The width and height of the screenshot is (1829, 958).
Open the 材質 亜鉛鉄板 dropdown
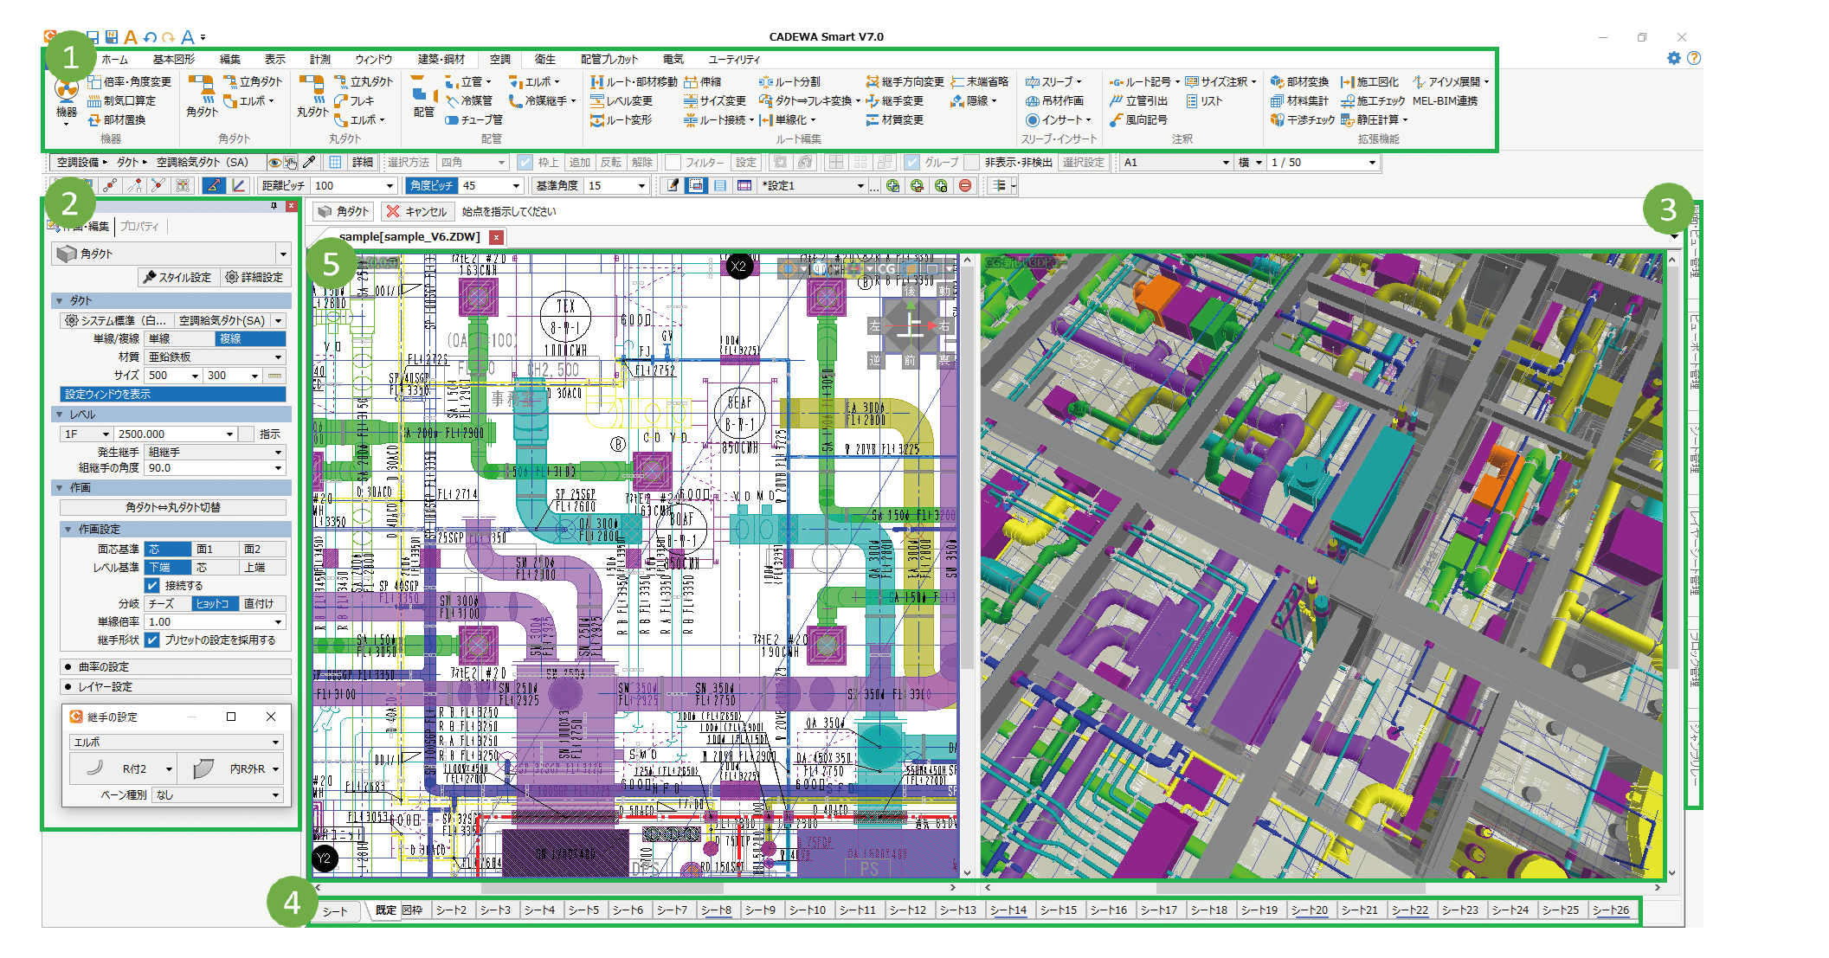[279, 357]
